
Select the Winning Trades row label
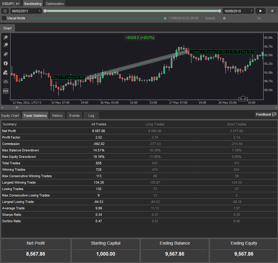14,170
